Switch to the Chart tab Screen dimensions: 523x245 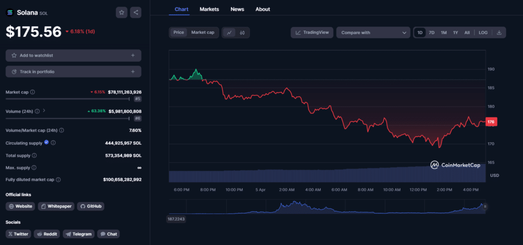(x=181, y=9)
